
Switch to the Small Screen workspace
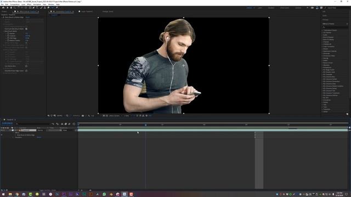point(285,8)
